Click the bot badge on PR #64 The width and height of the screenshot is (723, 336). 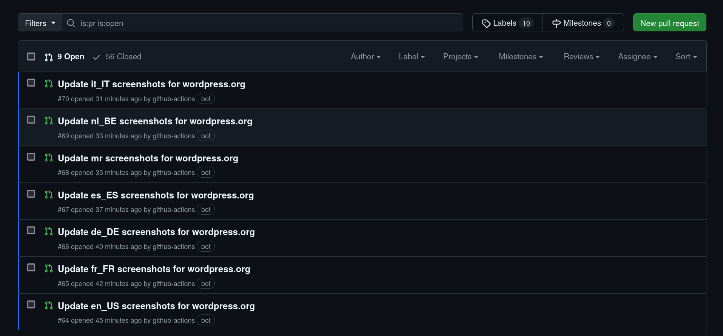coord(206,320)
